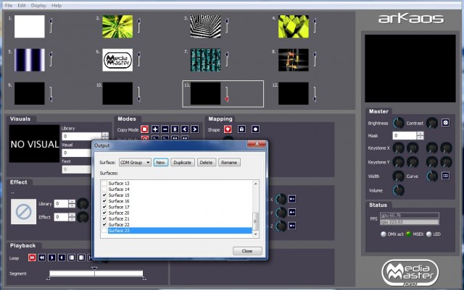Click the minus Copy Mode icon
This screenshot has height=290, width=464.
(x=165, y=129)
